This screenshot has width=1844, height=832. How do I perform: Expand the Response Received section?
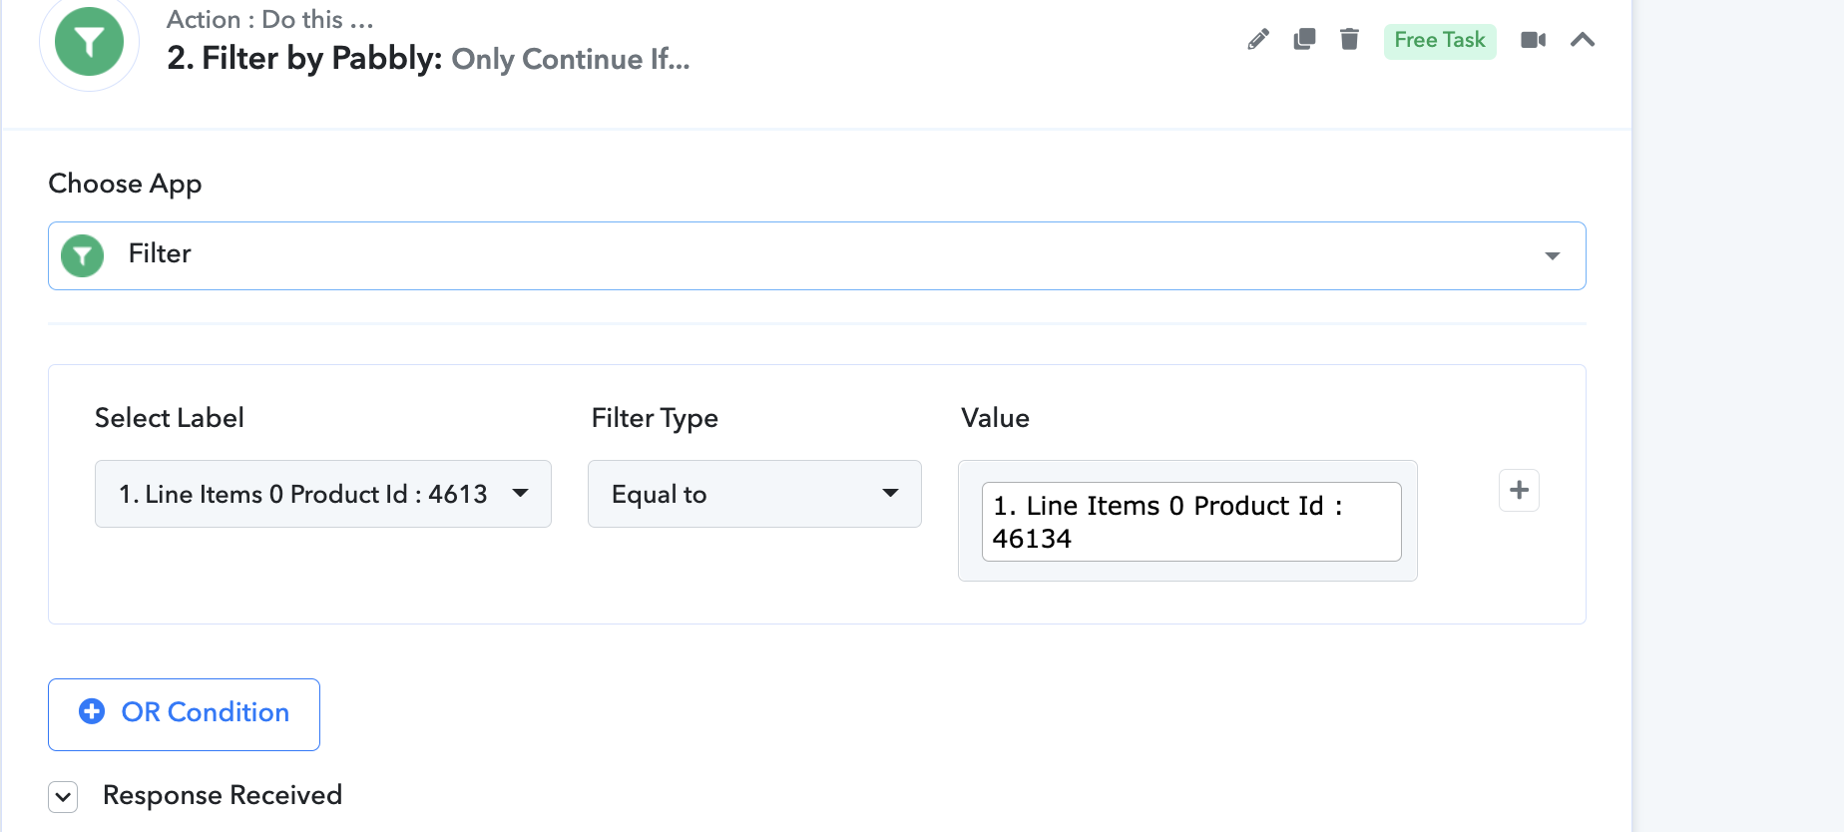coord(63,797)
